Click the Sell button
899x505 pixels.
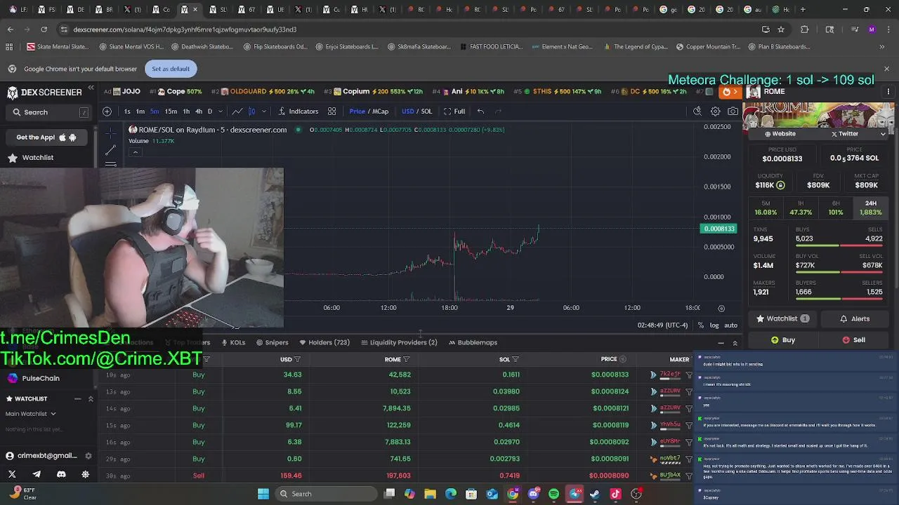[x=854, y=340]
